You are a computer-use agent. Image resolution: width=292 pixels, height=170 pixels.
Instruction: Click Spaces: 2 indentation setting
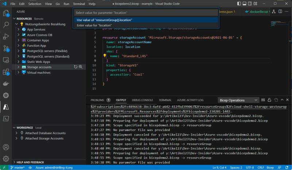[236, 167]
